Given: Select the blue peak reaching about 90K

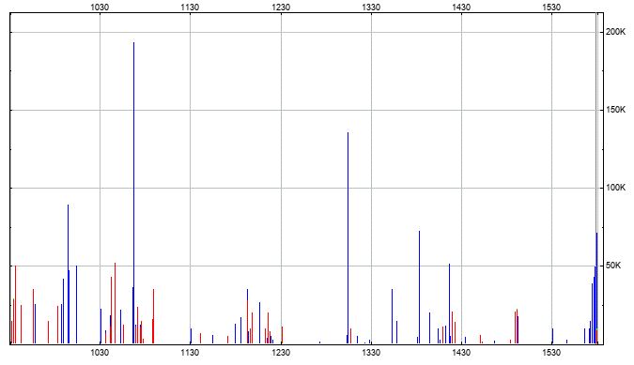Looking at the screenshot, I should [x=68, y=275].
